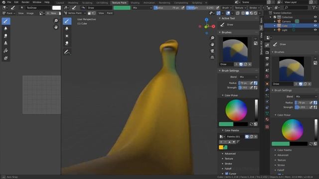The width and height of the screenshot is (319, 179).
Task: Hide the Light object via eye icon
Action: [315, 30]
